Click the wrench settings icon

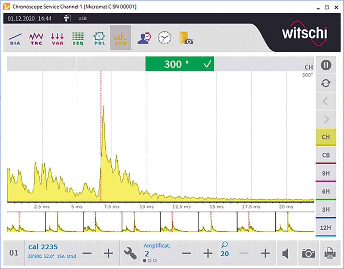(130, 253)
